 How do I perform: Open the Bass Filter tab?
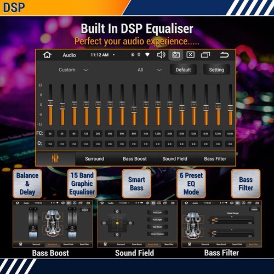coord(215,159)
